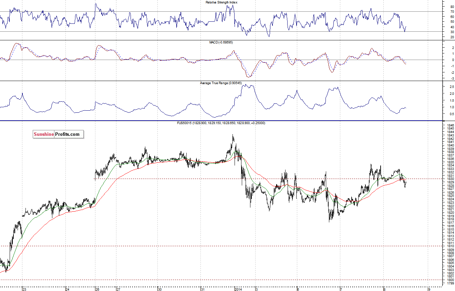
Task: Click the 20 level on RSI scale
Action: 452,37
